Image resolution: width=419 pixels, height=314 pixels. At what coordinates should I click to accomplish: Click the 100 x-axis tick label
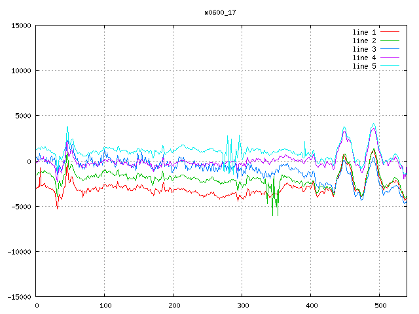pyautogui.click(x=105, y=305)
